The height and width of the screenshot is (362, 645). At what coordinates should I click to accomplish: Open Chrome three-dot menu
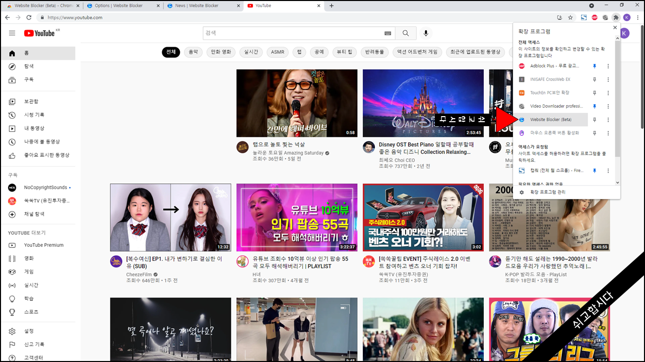pyautogui.click(x=637, y=18)
